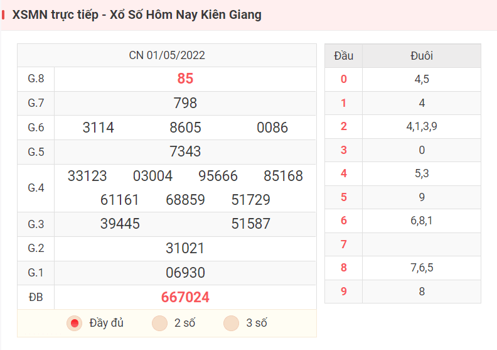Click G.6 number 3114

coord(99,128)
